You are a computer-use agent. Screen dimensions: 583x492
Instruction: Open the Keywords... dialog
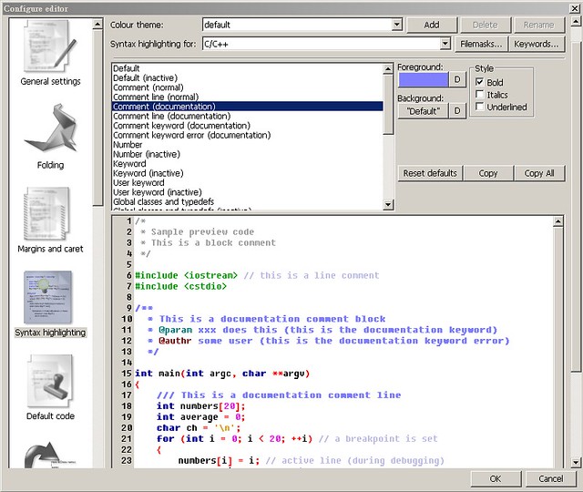point(537,44)
